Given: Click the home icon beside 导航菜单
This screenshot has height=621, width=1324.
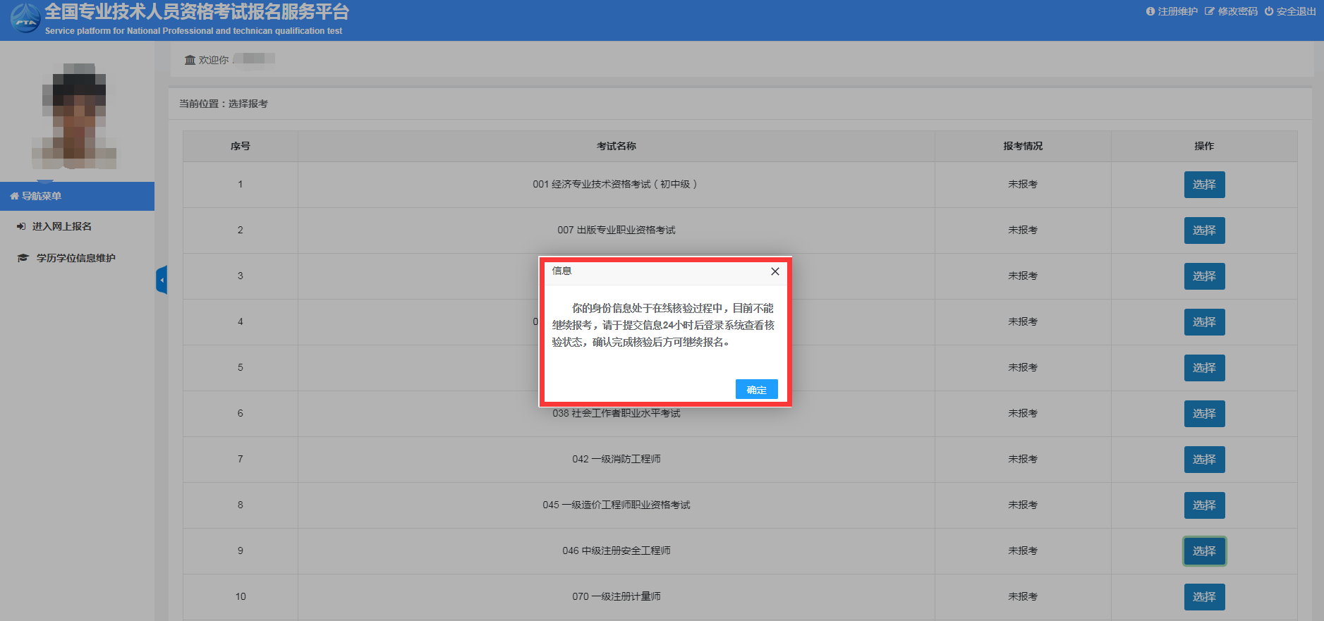Looking at the screenshot, I should (x=14, y=196).
